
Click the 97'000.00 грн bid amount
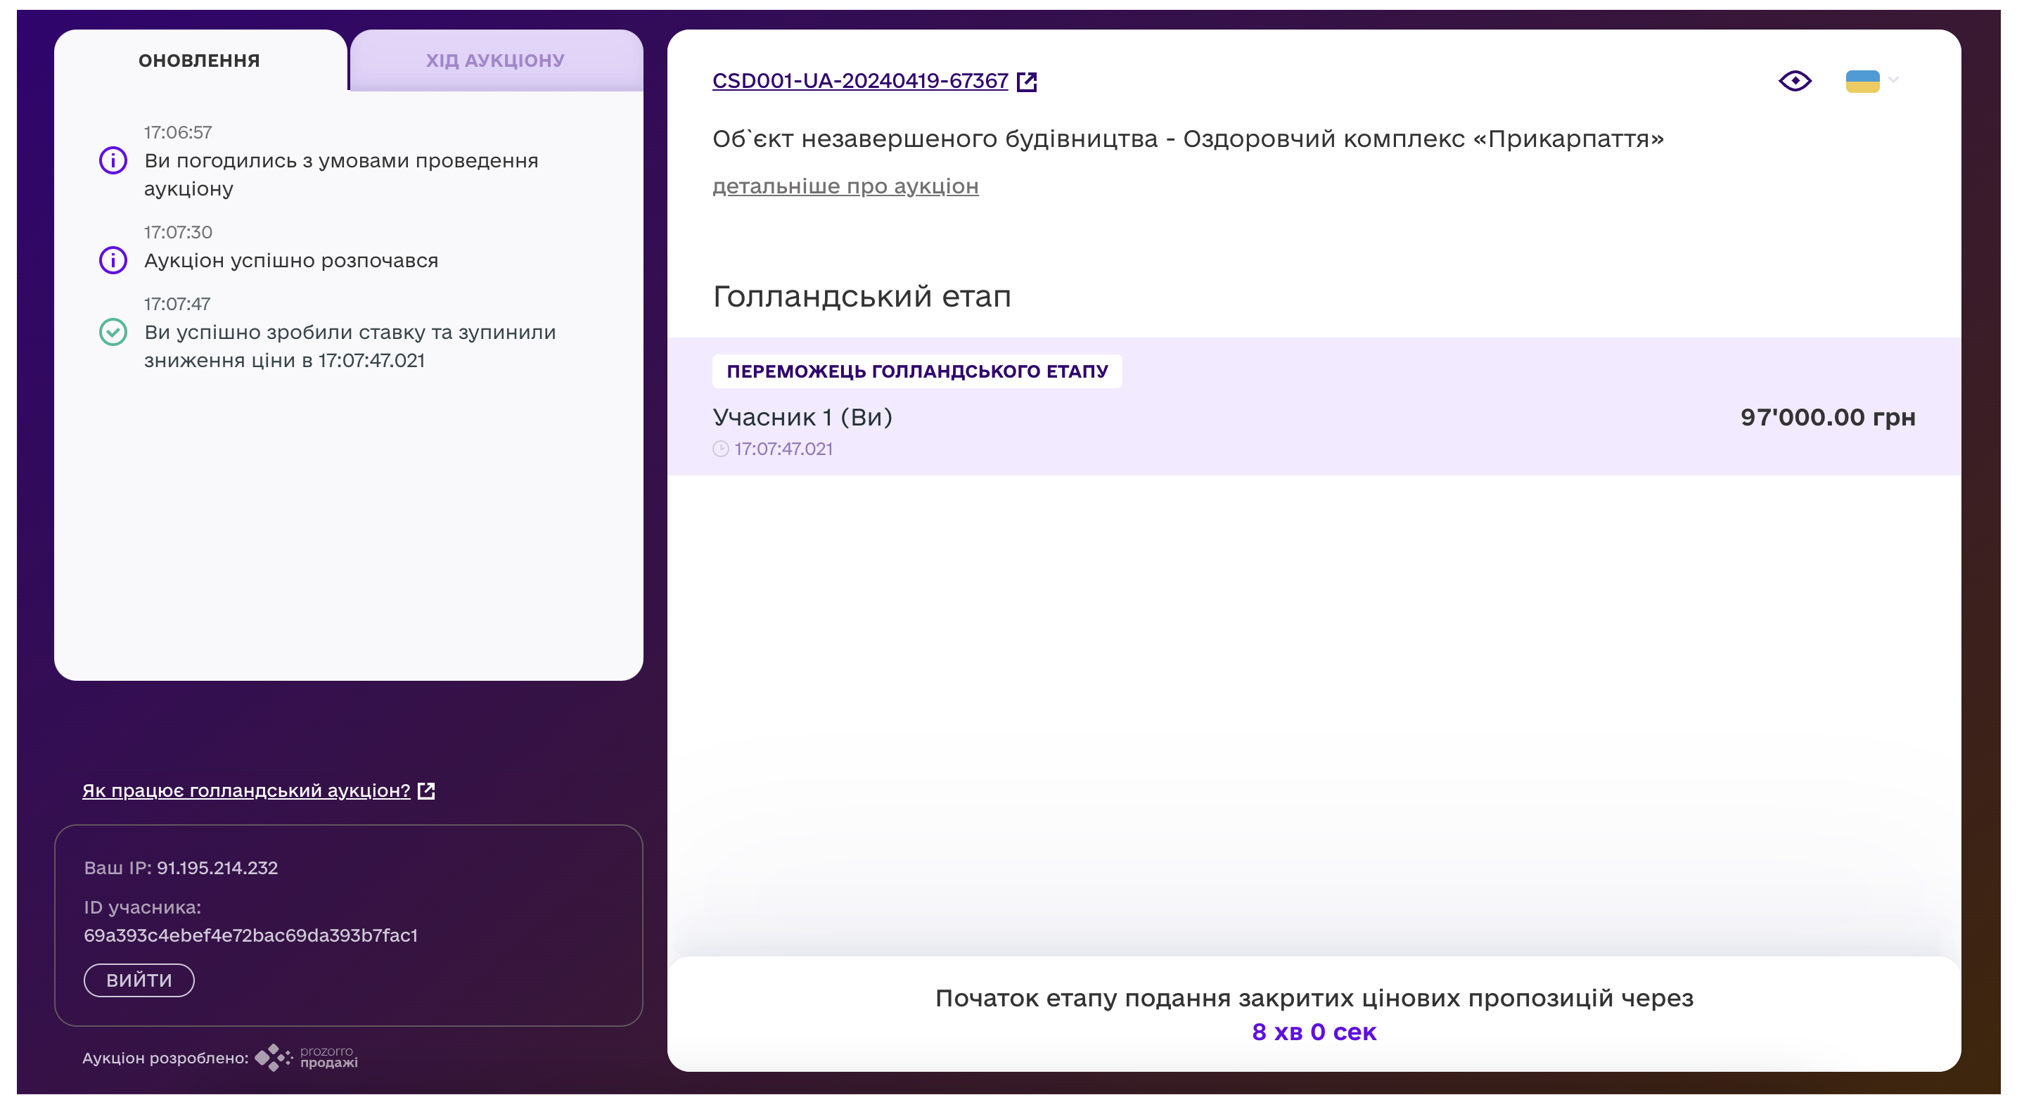(1828, 417)
